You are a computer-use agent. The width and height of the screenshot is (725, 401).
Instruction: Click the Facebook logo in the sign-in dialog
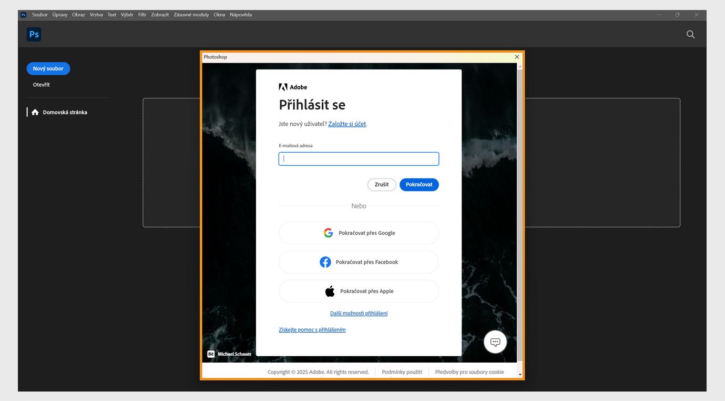click(x=325, y=262)
